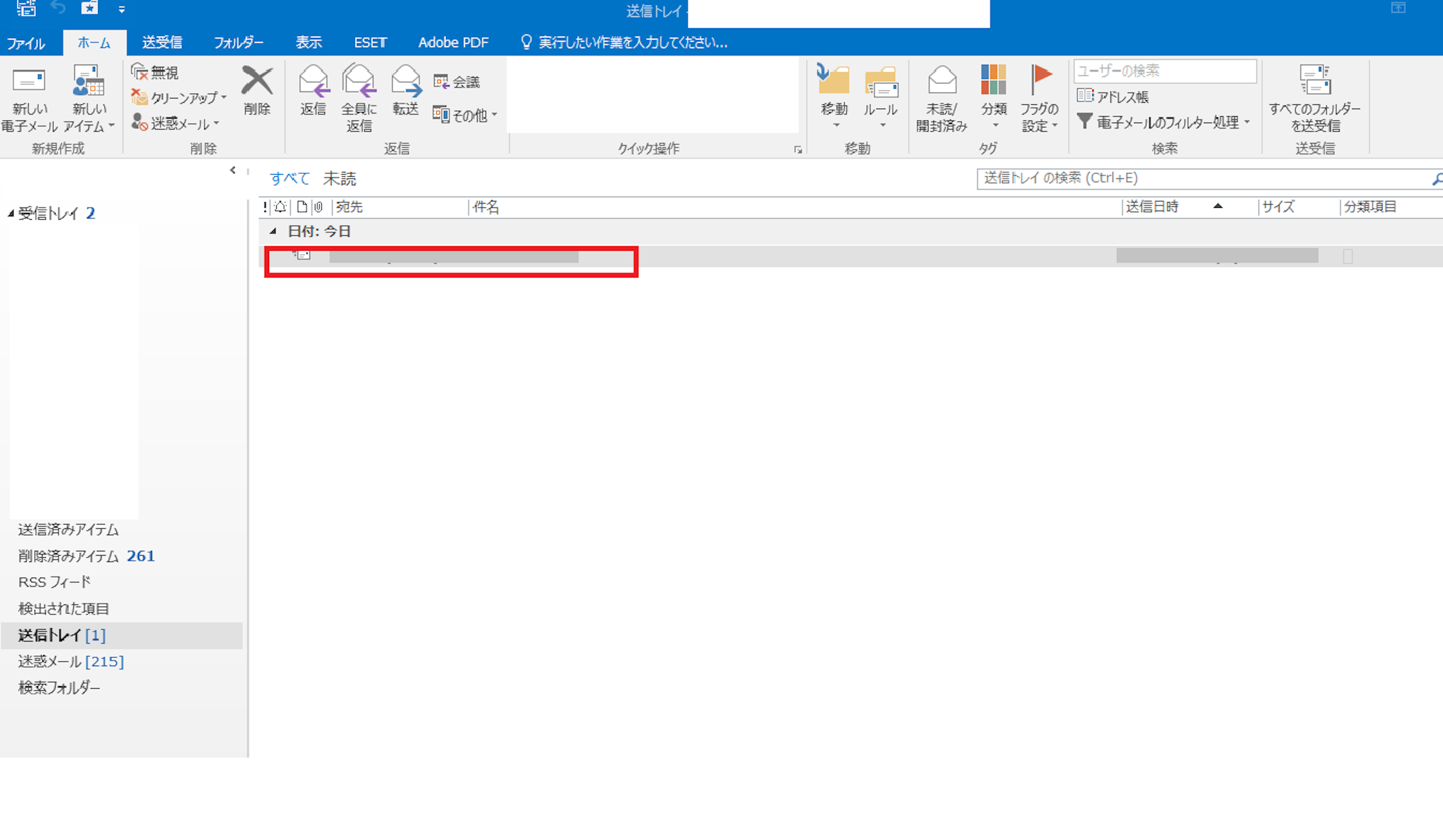Switch message filter to Unread (未読)
This screenshot has width=1443, height=836.
tap(340, 179)
